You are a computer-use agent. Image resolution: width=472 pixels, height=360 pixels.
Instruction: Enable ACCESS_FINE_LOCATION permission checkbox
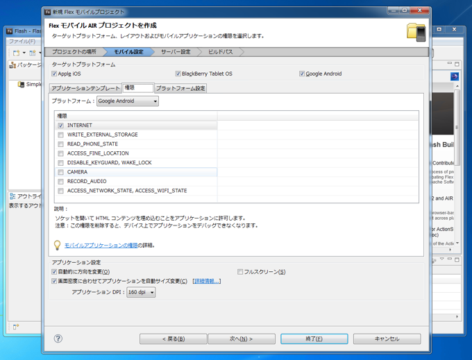[61, 153]
